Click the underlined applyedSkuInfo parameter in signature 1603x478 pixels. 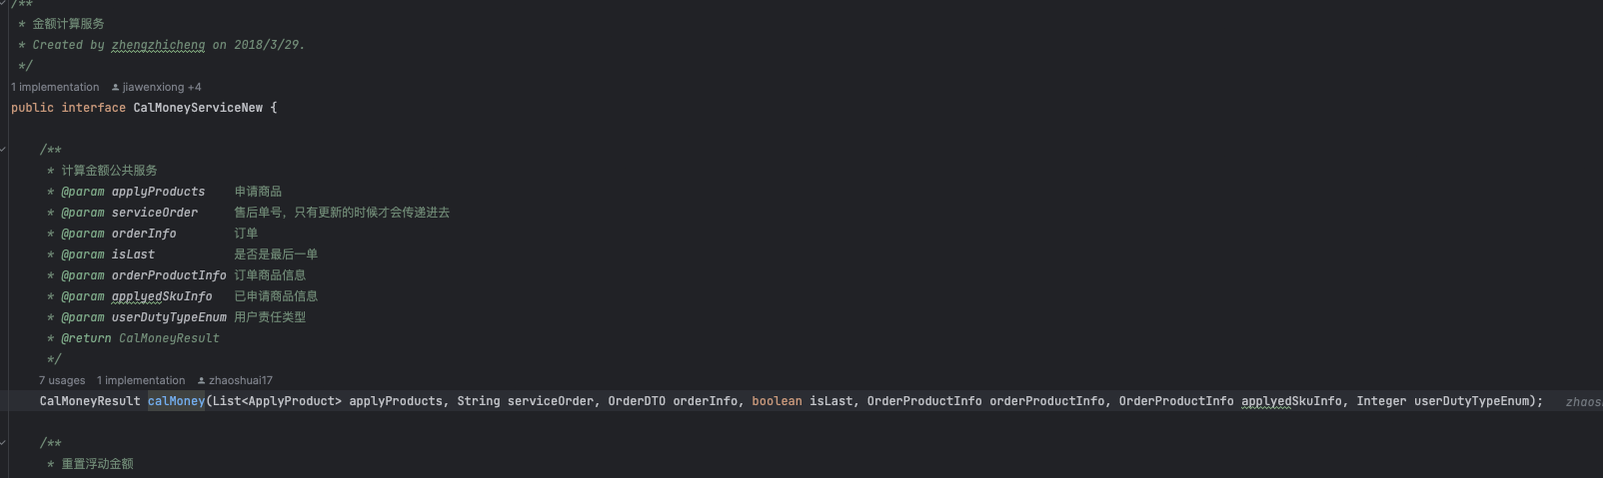coord(1291,401)
